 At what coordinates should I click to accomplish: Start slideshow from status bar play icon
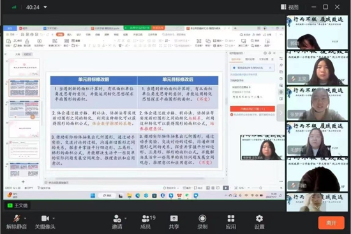pyautogui.click(x=226, y=188)
